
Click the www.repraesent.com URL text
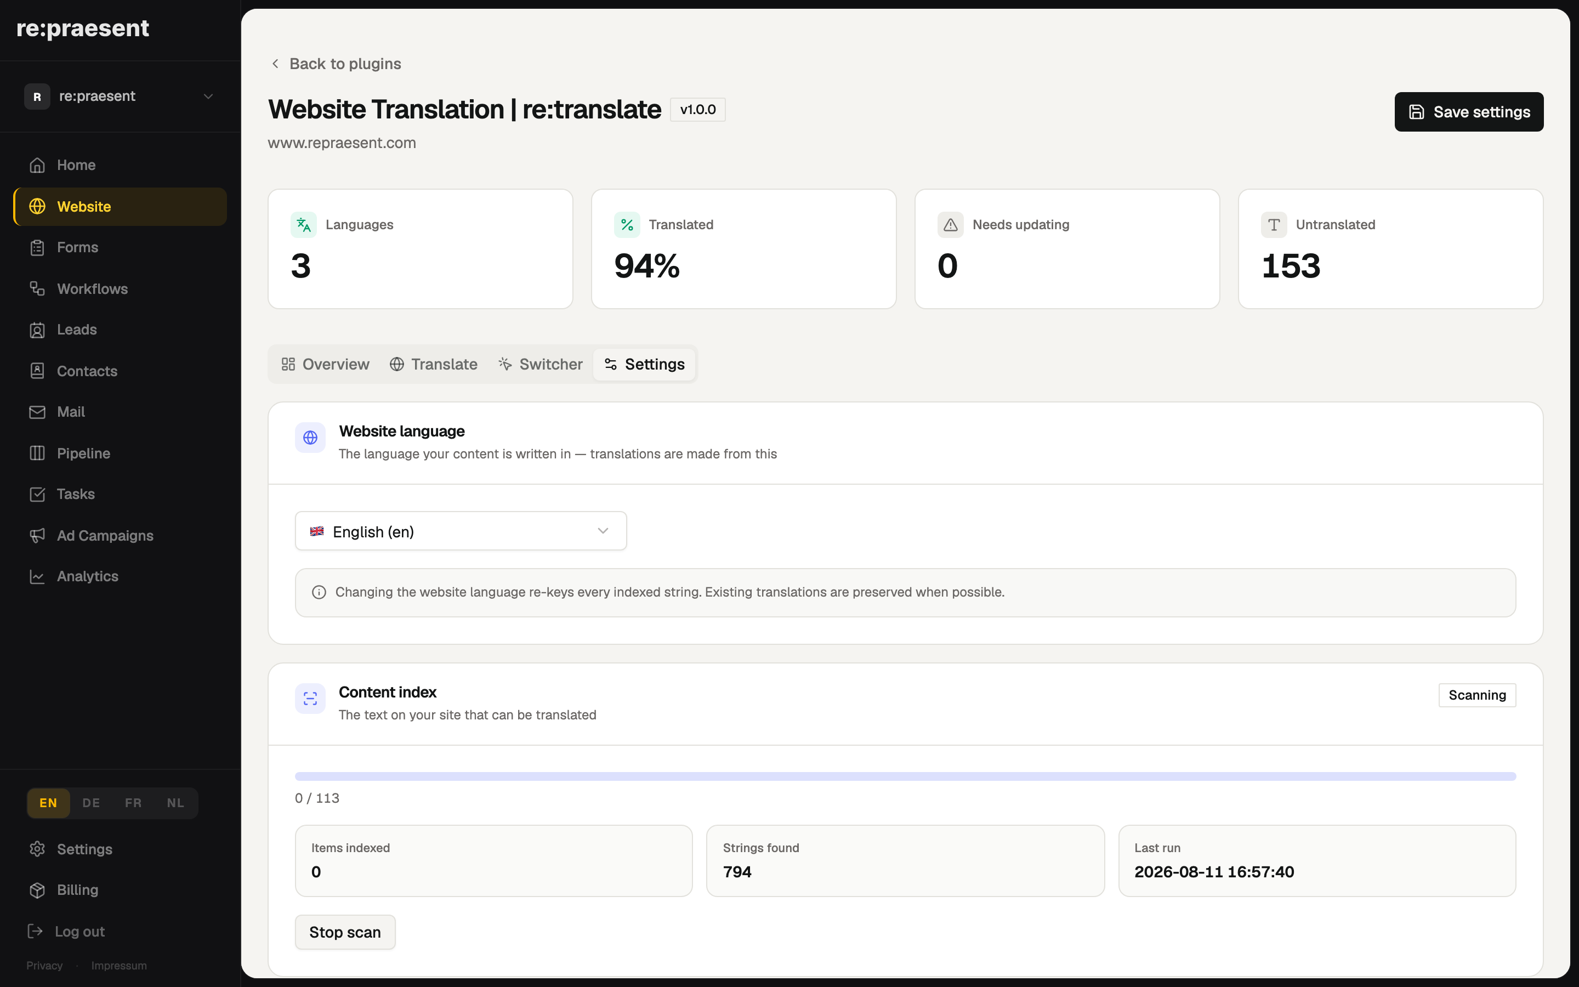pyautogui.click(x=342, y=143)
